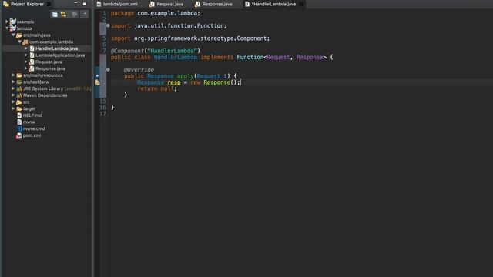Toggle the import block fold marker

(108, 25)
